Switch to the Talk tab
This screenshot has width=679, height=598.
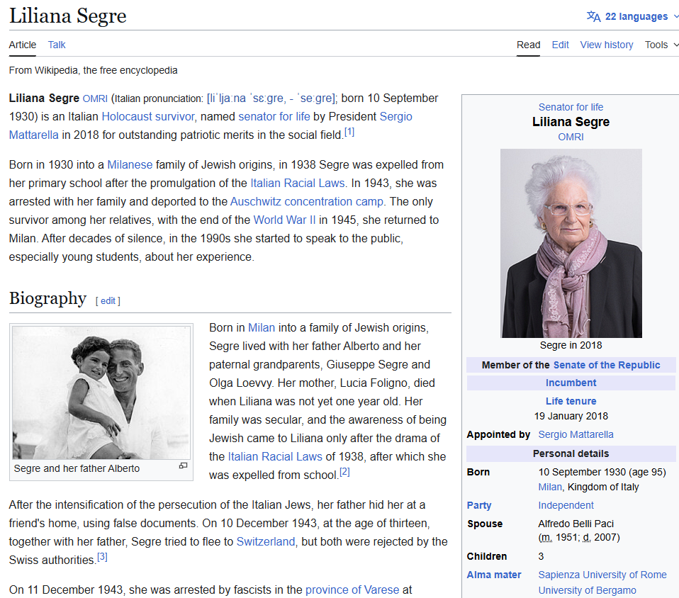(x=57, y=45)
